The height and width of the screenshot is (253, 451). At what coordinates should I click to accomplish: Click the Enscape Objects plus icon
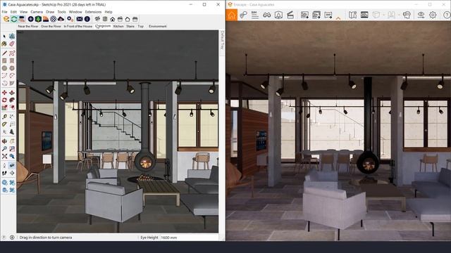[30, 19]
